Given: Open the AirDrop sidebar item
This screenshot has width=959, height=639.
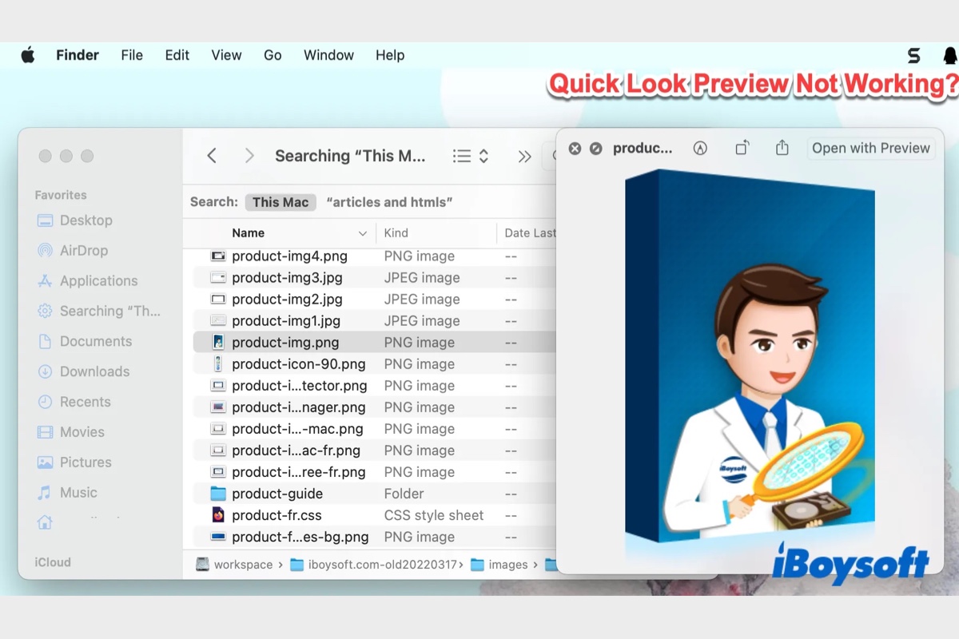Looking at the screenshot, I should [x=83, y=251].
